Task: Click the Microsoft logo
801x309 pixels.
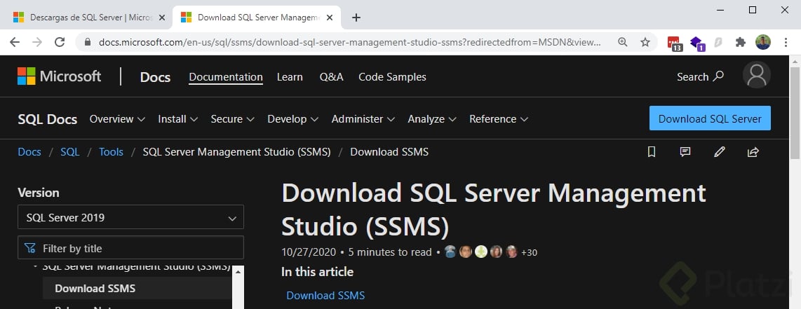Action: (59, 76)
